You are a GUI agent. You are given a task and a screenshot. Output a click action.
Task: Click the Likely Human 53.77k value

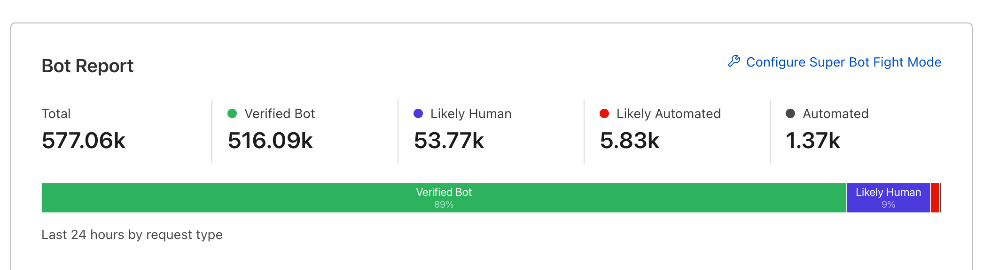pyautogui.click(x=449, y=141)
